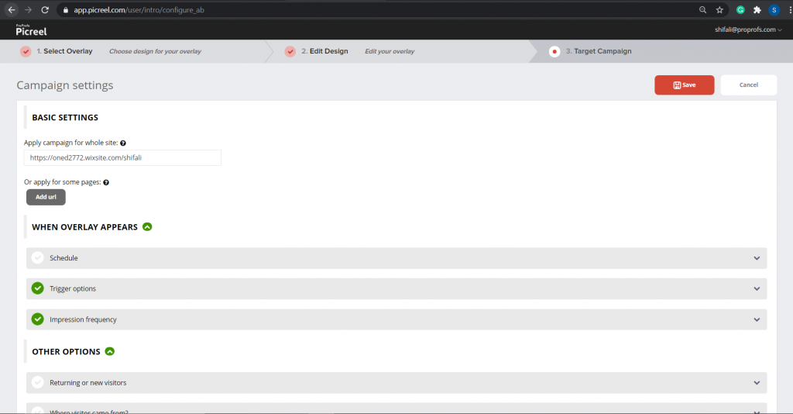Go back with browser back arrow
Screen dimensions: 793x414
click(12, 9)
